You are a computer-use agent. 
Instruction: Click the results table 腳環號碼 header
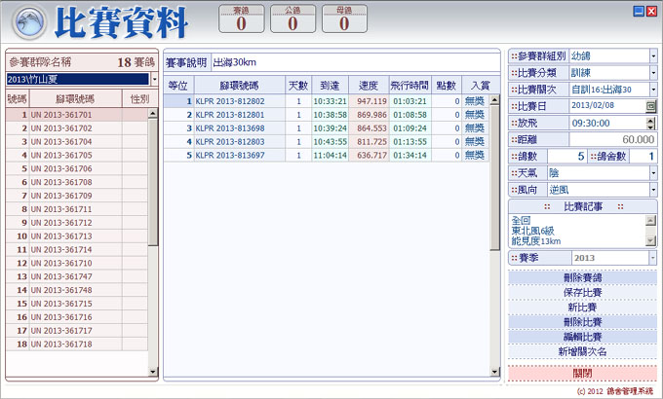[x=239, y=86]
